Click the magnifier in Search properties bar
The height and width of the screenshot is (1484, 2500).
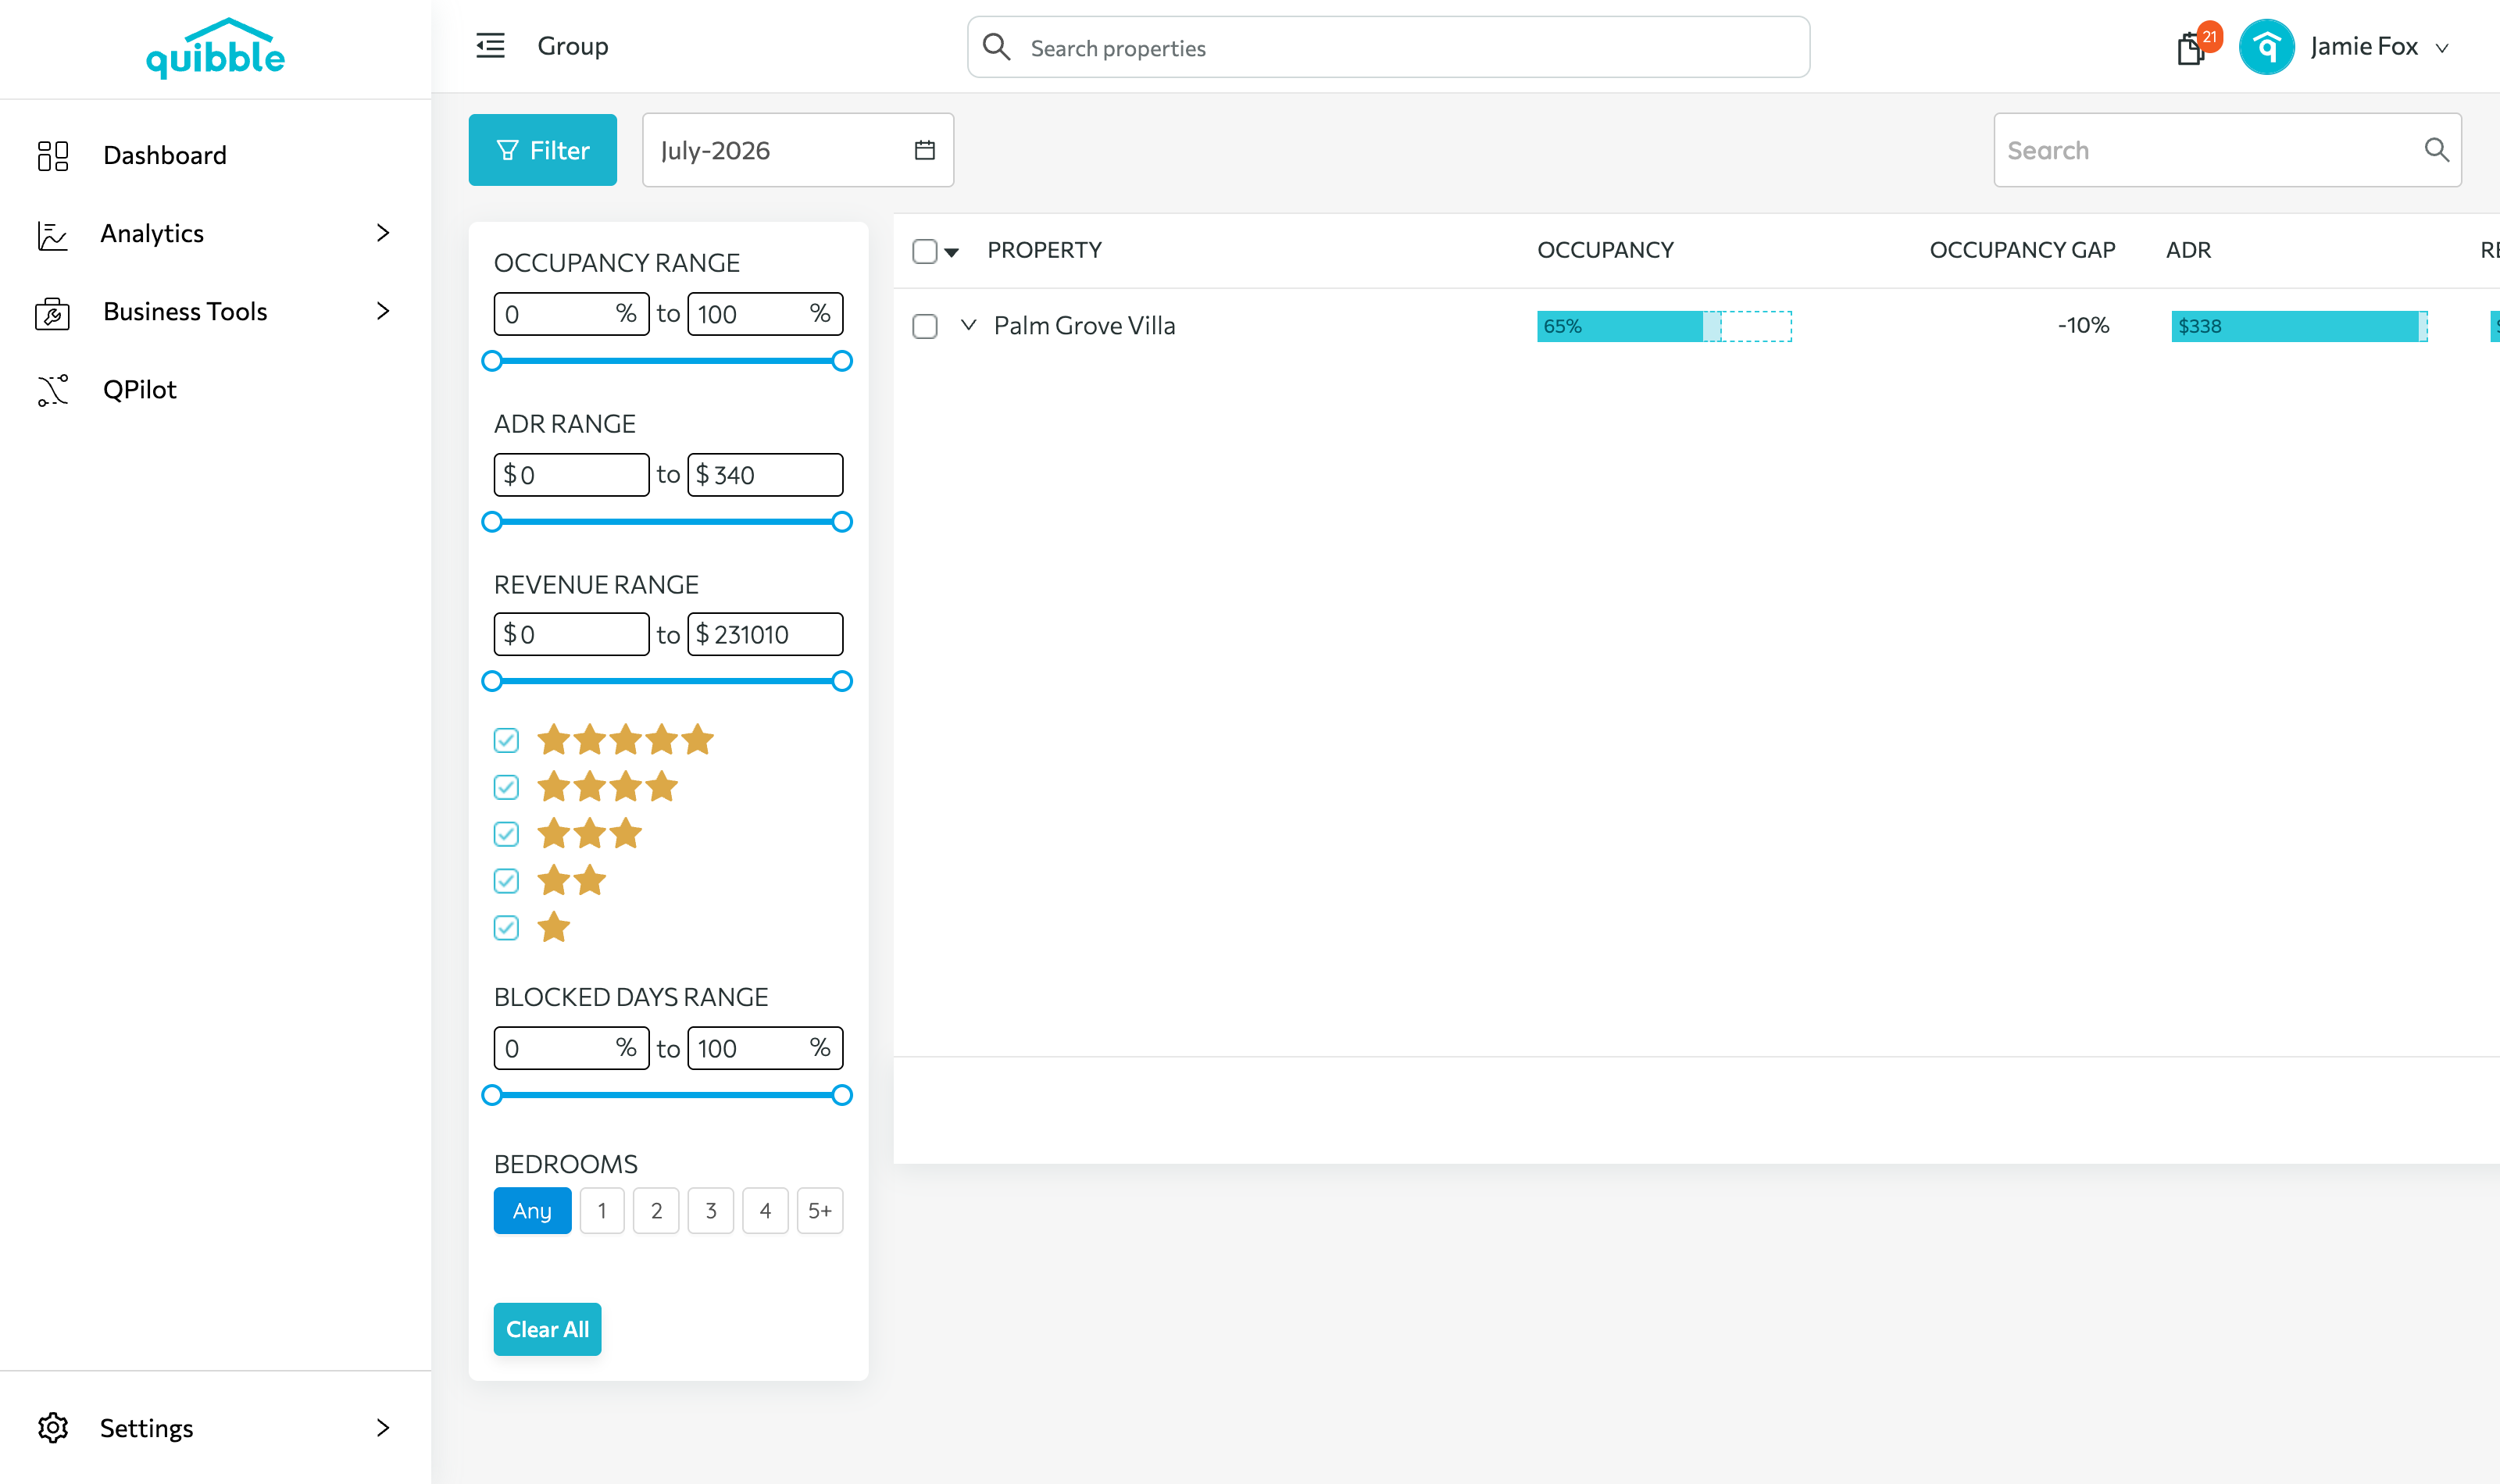[996, 47]
